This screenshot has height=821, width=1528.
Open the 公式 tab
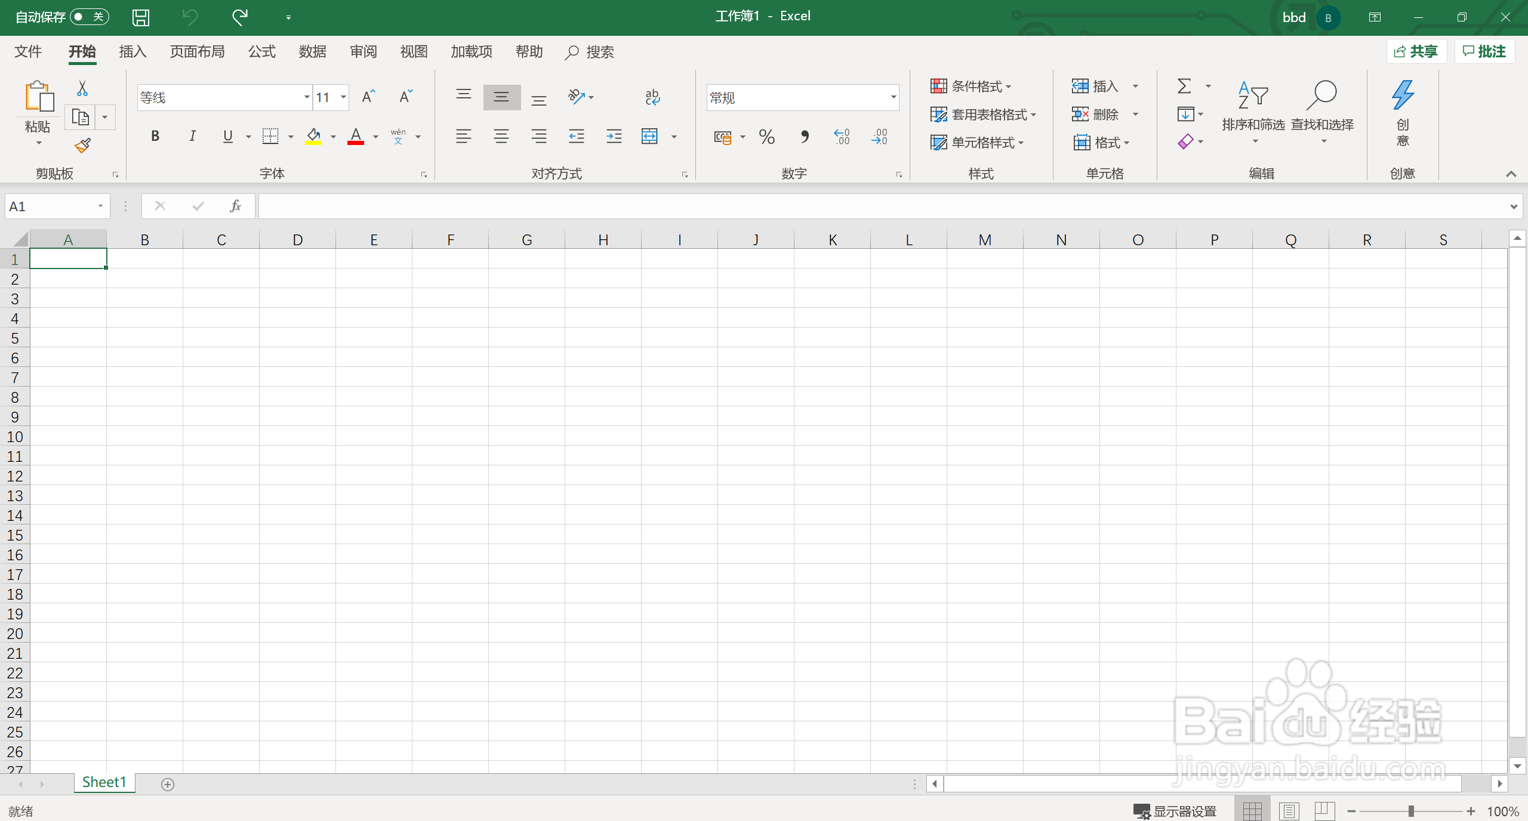point(262,52)
